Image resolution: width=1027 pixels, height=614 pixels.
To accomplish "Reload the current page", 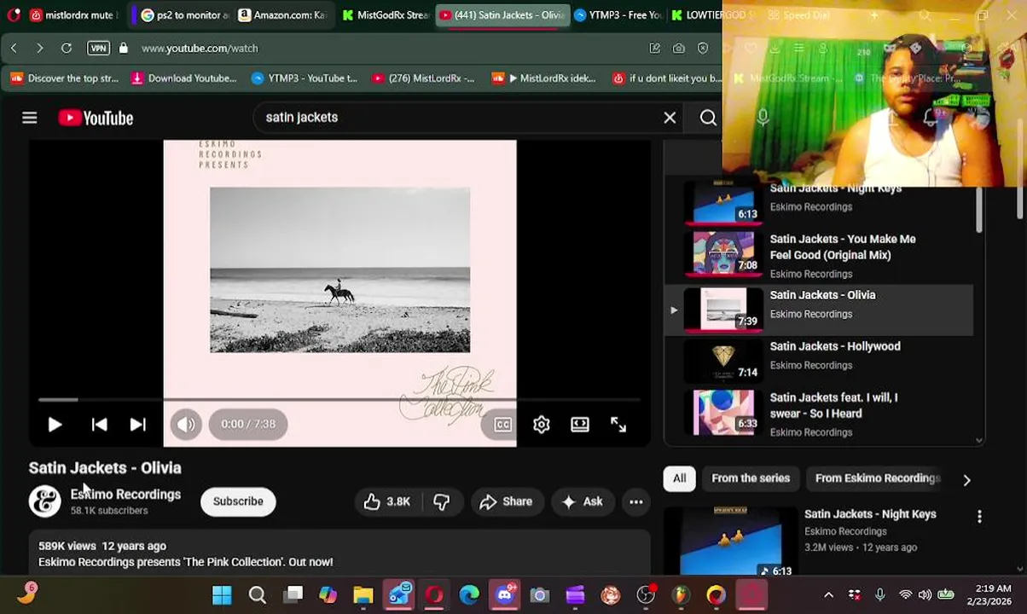I will tap(67, 49).
